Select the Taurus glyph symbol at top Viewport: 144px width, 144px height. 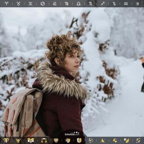18,3
